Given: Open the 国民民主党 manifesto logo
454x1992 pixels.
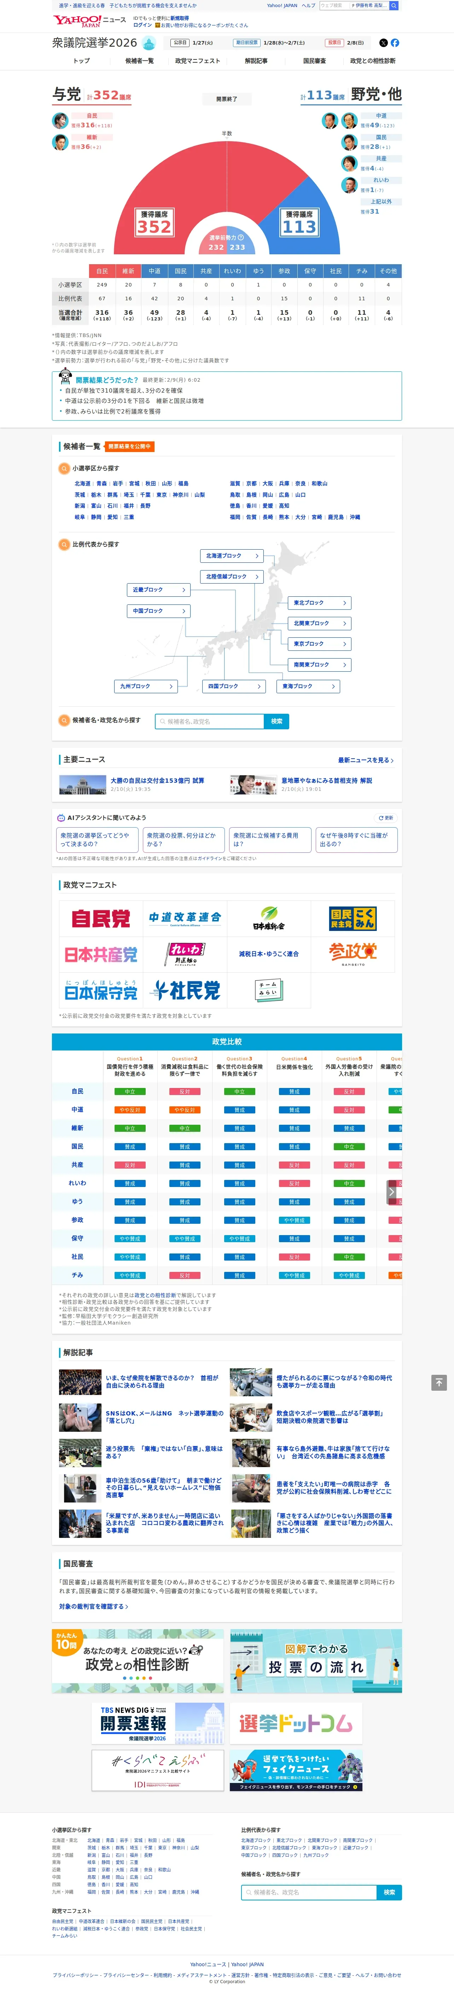Looking at the screenshot, I should pyautogui.click(x=352, y=918).
